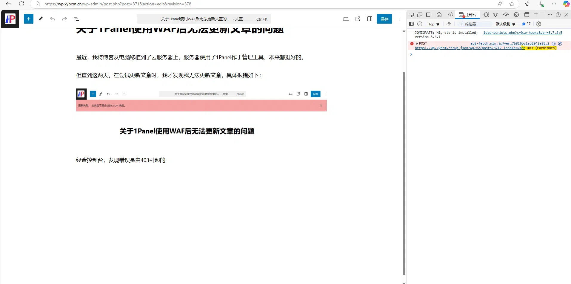Click the red error icon on POST row

click(412, 44)
